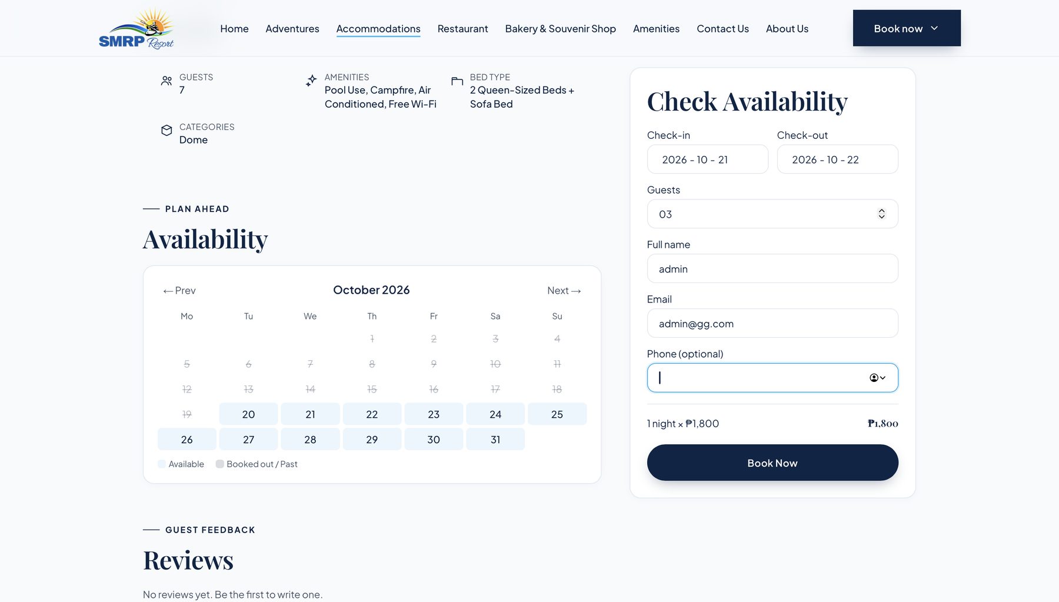
Task: Pick October 24 in the calendar
Action: pyautogui.click(x=495, y=414)
